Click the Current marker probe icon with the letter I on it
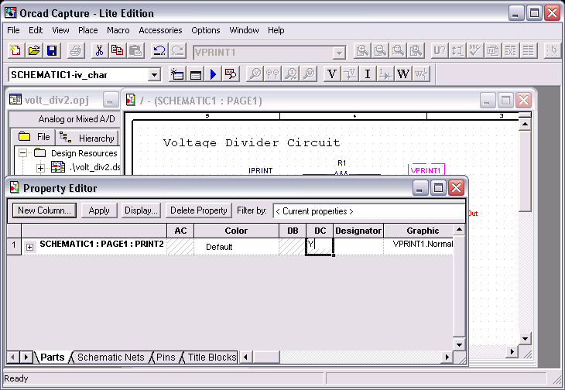This screenshot has height=390, width=565. pos(291,74)
